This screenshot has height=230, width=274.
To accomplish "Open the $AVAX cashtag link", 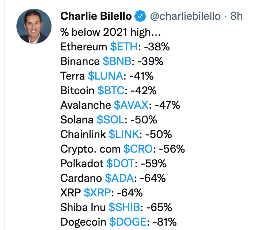I will coord(131,105).
